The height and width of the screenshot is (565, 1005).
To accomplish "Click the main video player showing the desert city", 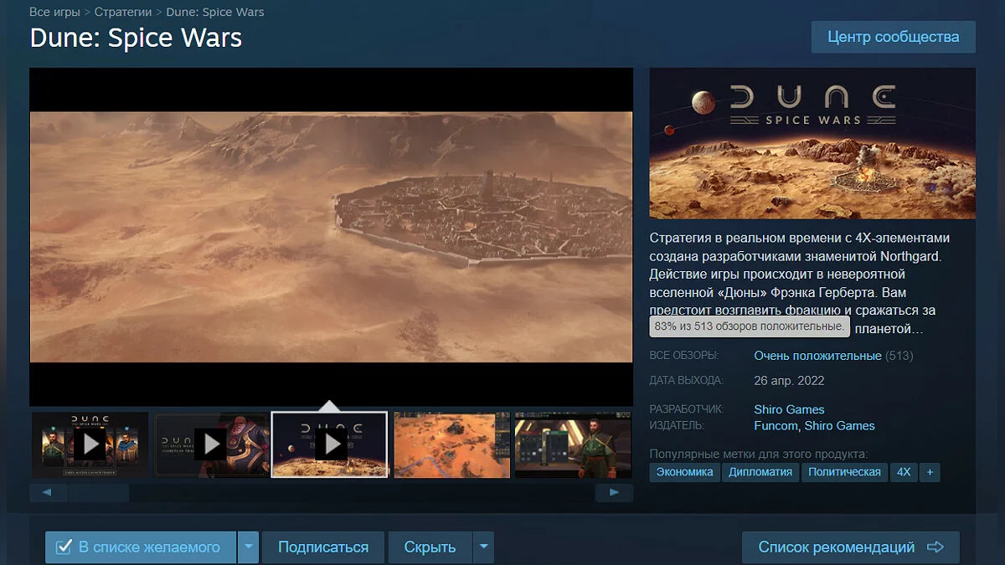I will (x=331, y=237).
